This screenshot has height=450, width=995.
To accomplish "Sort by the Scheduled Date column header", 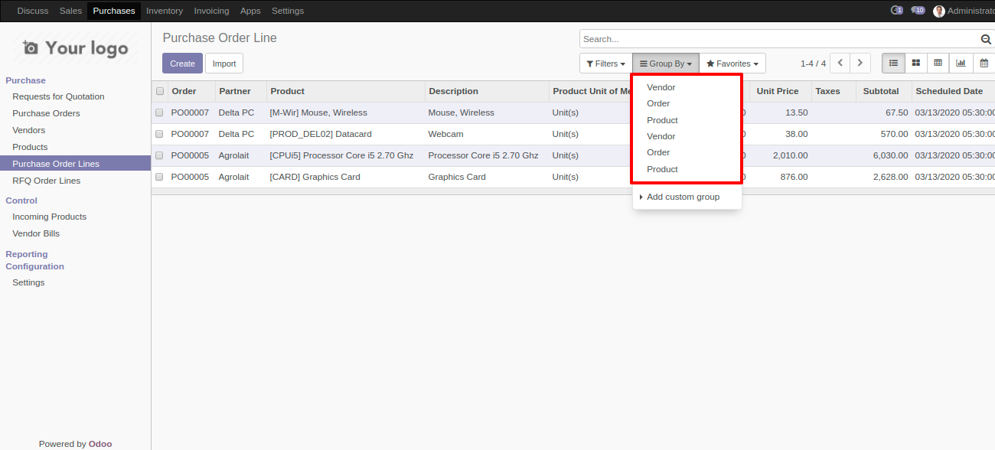I will 954,91.
